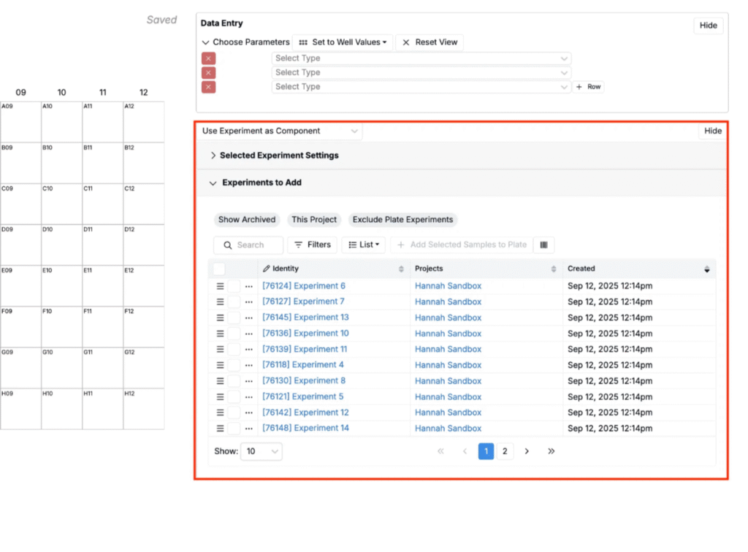Viewport: 748px width, 552px height.
Task: Delete the first parameter row with red X
Action: 209,58
